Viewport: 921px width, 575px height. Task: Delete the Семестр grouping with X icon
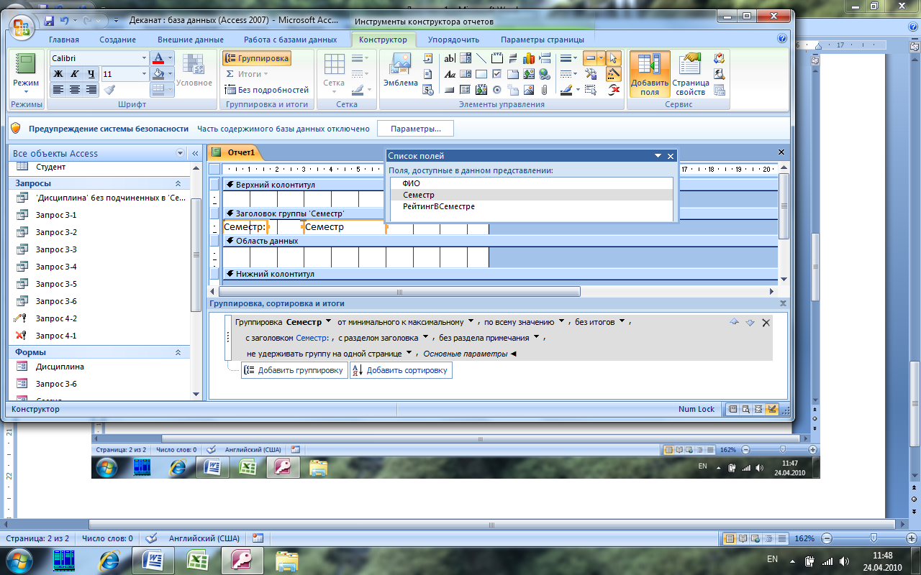click(x=766, y=323)
